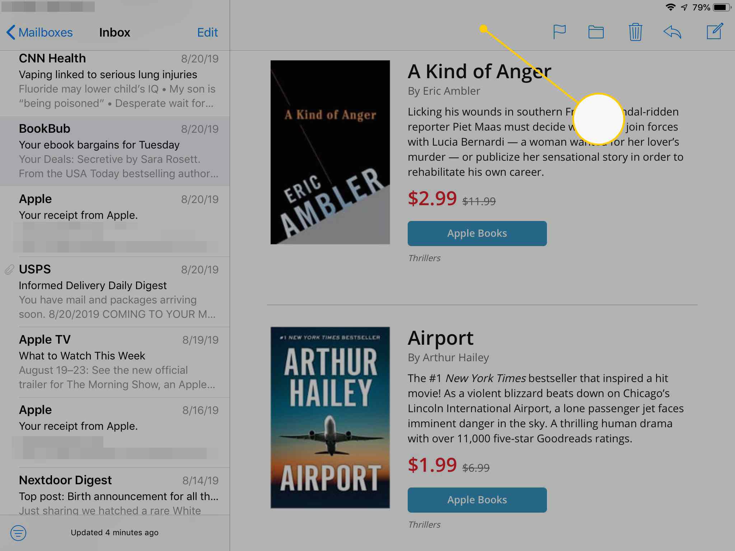Screen dimensions: 735x551
Task: Toggle the inbox filter options
Action: click(x=18, y=533)
